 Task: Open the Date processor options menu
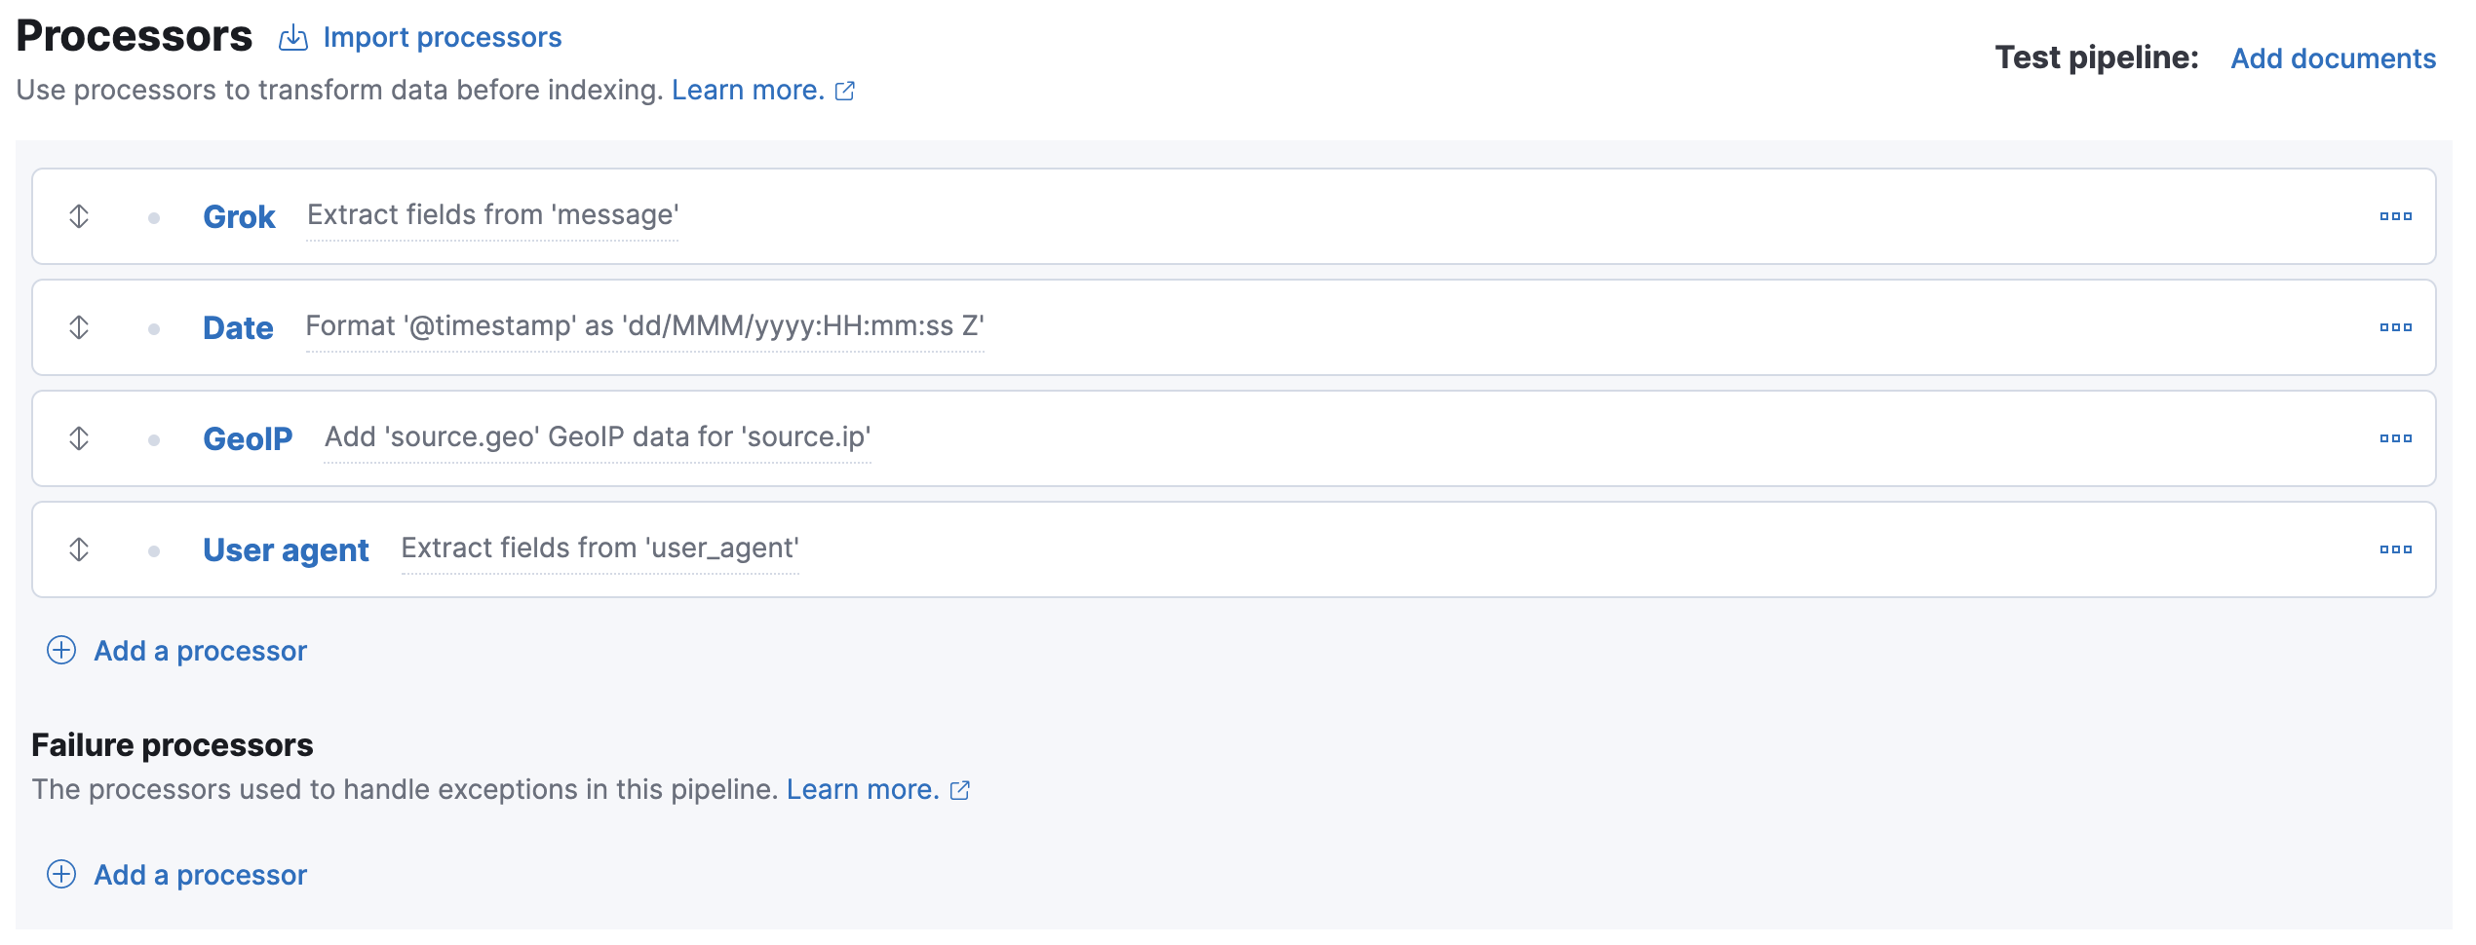pyautogui.click(x=2396, y=327)
